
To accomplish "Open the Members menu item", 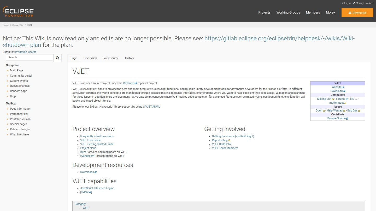I will pyautogui.click(x=313, y=13).
